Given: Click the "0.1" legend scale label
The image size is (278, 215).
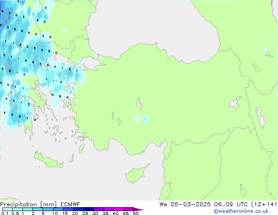Looking at the screenshot, I should click(x=5, y=213).
